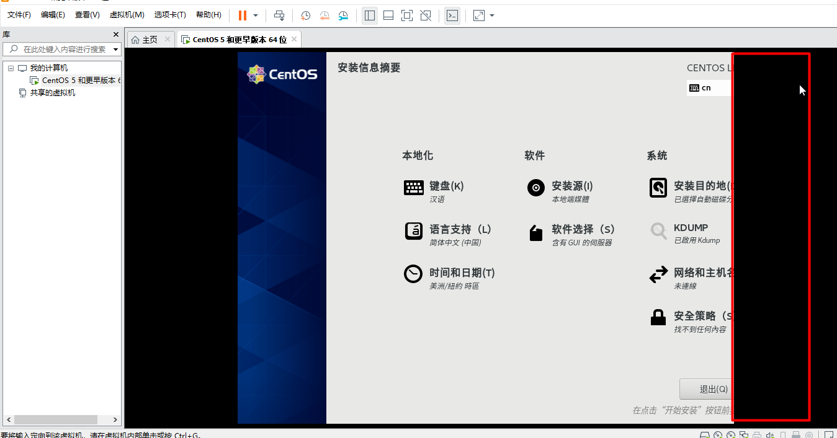This screenshot has width=837, height=438.
Task: Close the 主页 tab
Action: 168,40
